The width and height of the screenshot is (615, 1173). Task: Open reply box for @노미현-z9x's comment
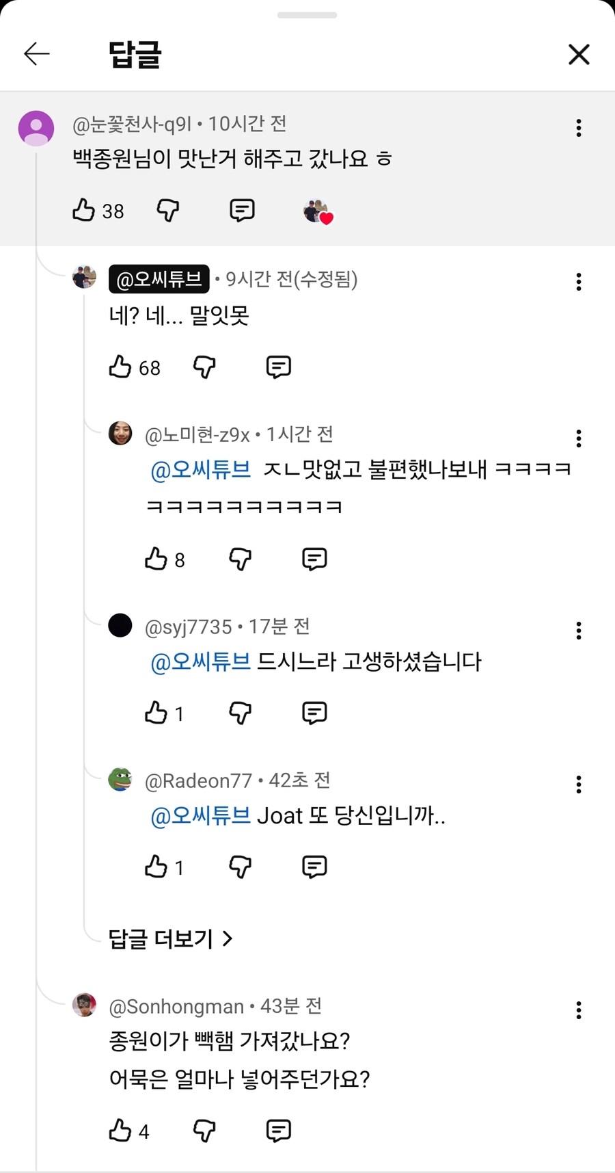pyautogui.click(x=313, y=558)
